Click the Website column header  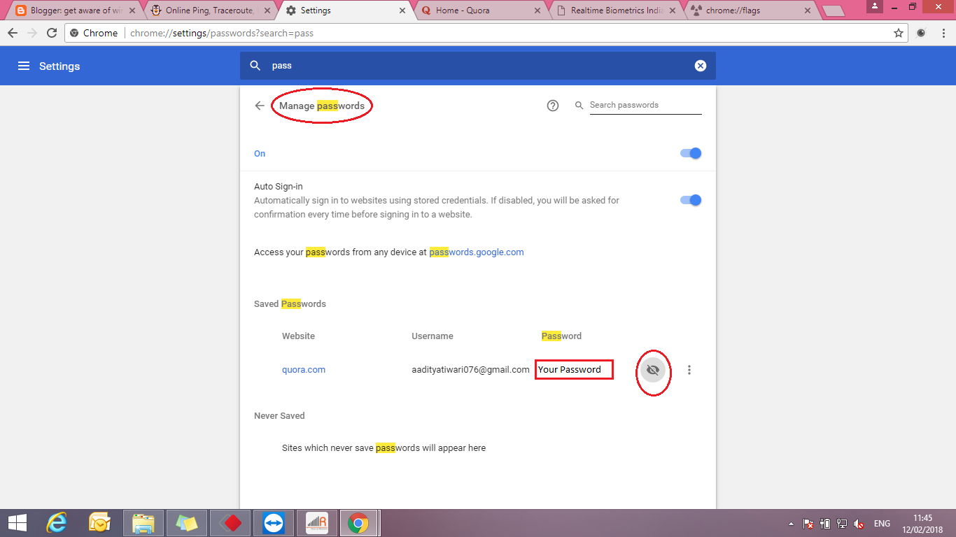298,336
